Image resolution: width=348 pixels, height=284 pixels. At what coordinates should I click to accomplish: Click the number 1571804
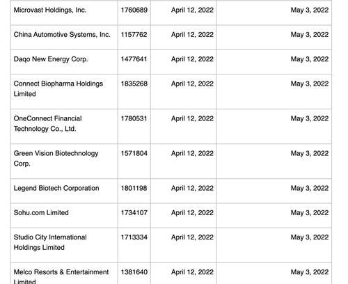(x=134, y=153)
